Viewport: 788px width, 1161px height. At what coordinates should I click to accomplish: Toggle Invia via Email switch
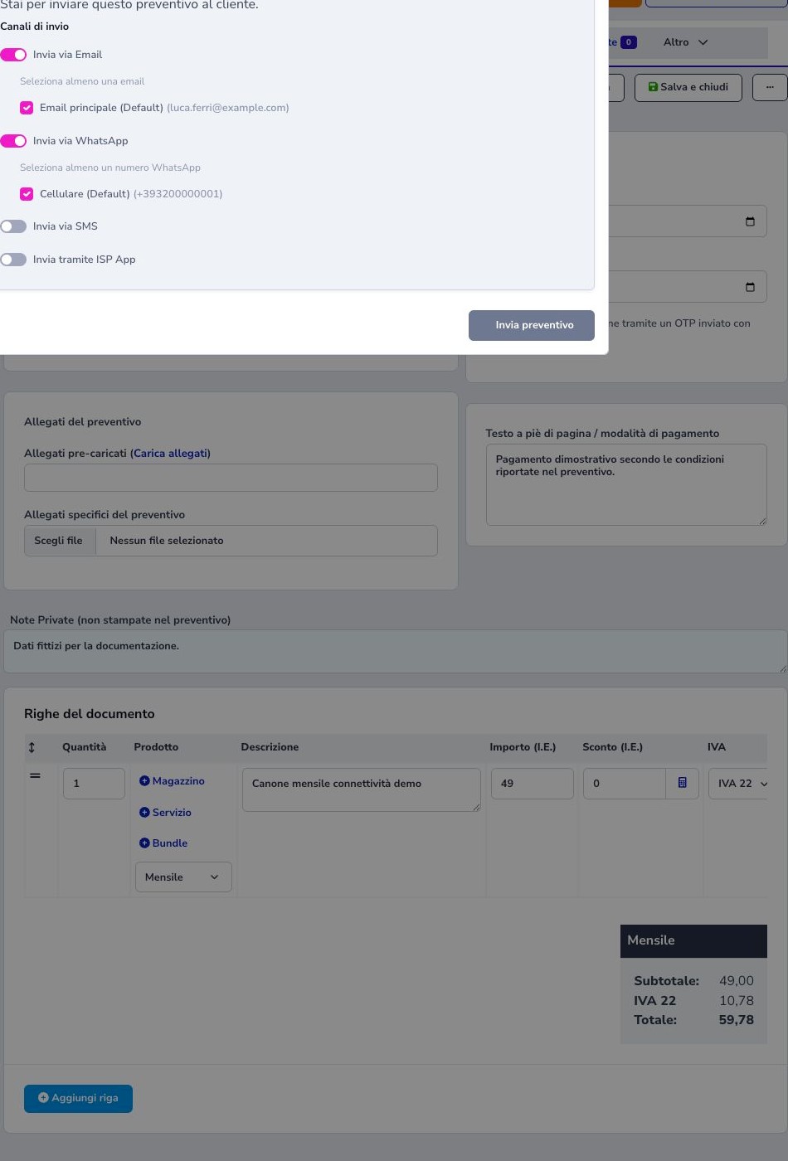(x=13, y=55)
